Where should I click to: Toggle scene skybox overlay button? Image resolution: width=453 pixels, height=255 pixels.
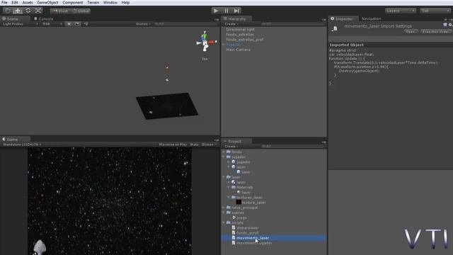pyautogui.click(x=77, y=24)
